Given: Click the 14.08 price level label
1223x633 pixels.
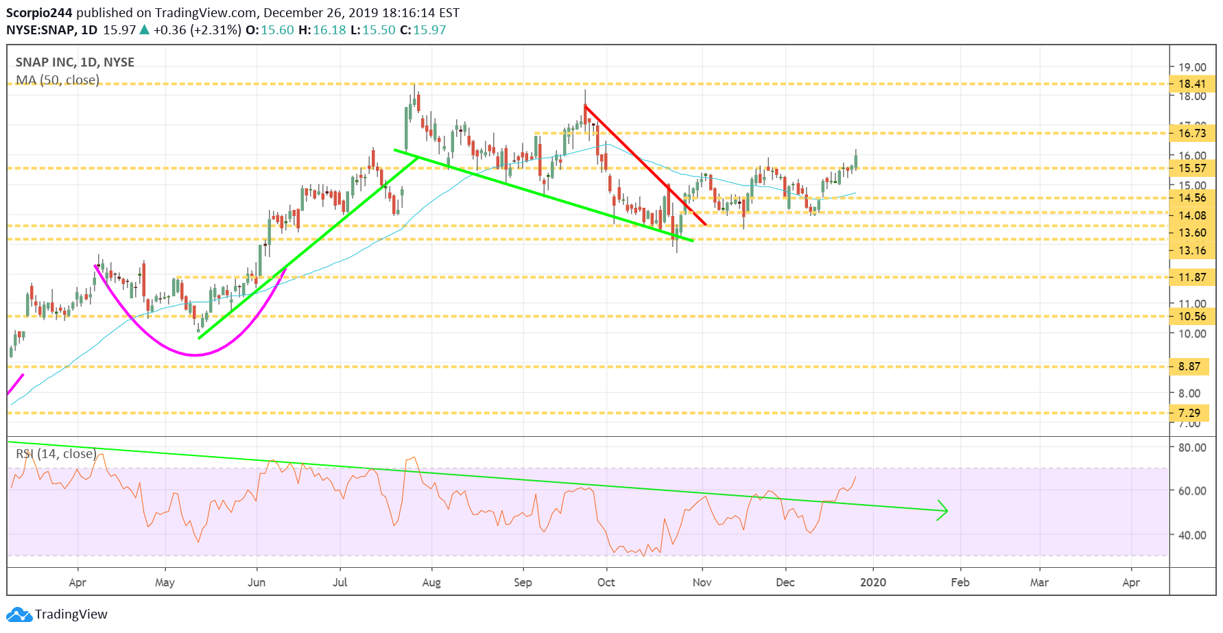Looking at the screenshot, I should point(1192,215).
